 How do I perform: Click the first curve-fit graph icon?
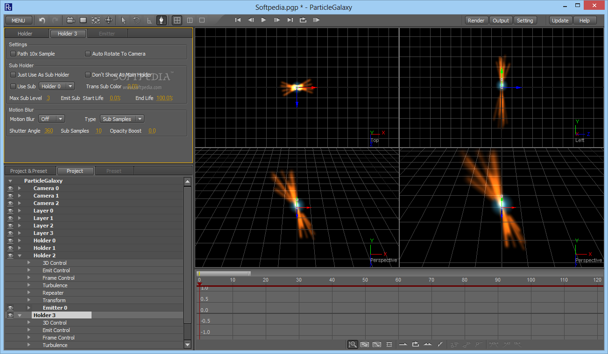(365, 344)
